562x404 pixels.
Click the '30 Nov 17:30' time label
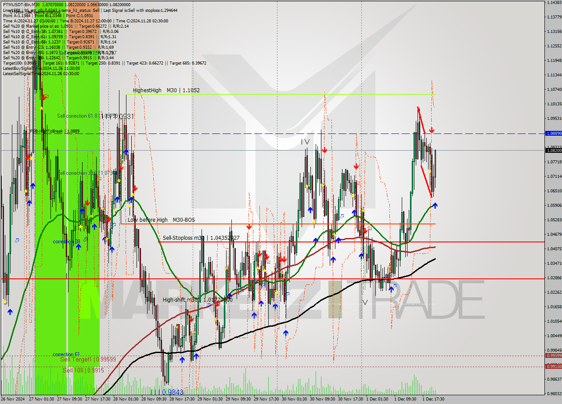pyautogui.click(x=350, y=399)
